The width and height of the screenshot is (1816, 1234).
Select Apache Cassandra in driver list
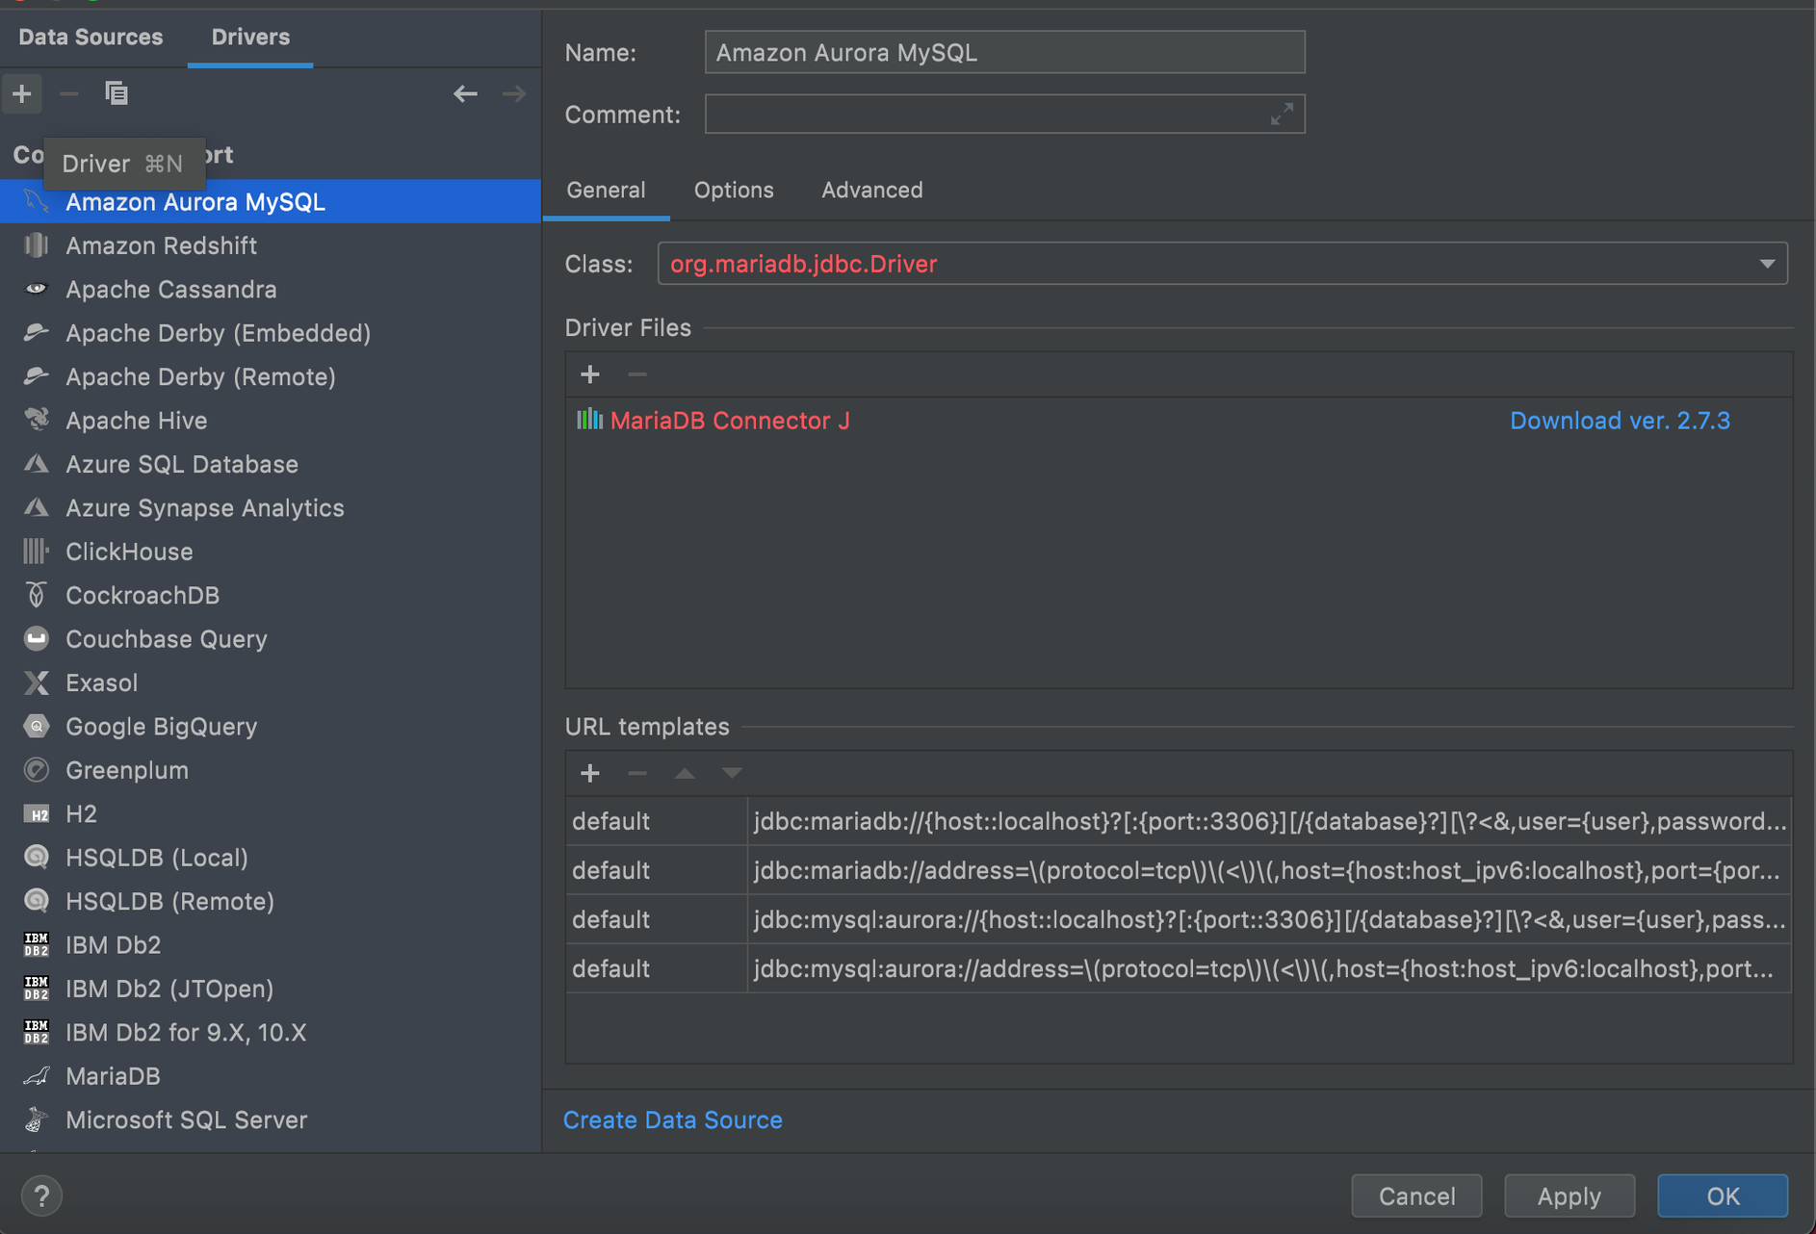[x=170, y=289]
